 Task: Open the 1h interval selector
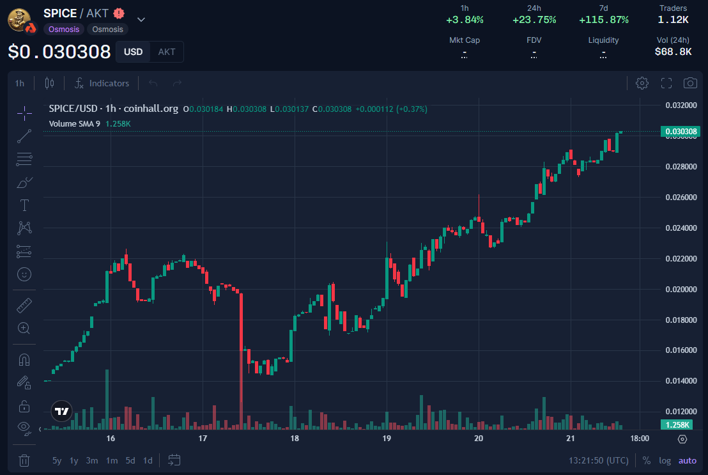click(x=20, y=83)
